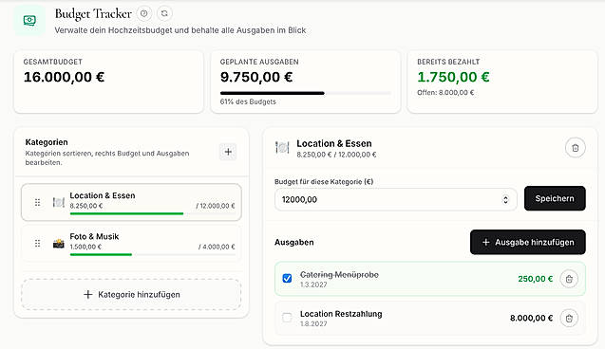Click Ausgabe hinzufügen button
This screenshot has width=605, height=349.
pyautogui.click(x=528, y=242)
